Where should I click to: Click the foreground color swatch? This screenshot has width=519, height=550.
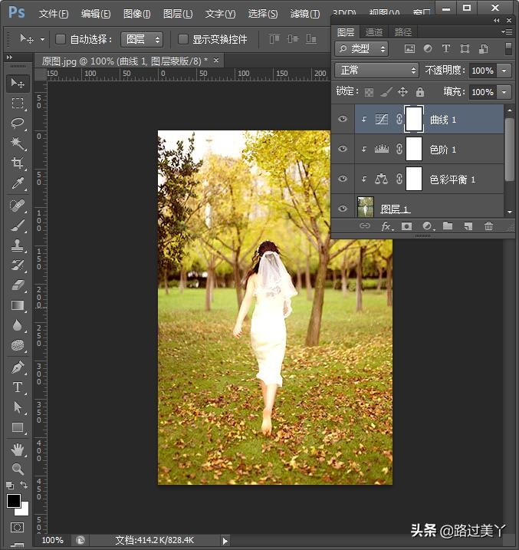pos(14,501)
